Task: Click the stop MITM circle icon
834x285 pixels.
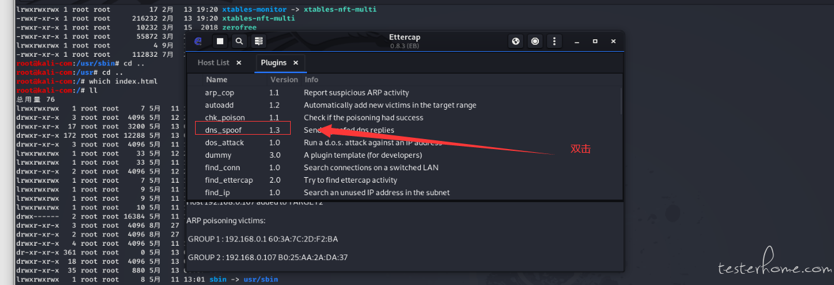Action: coord(535,42)
